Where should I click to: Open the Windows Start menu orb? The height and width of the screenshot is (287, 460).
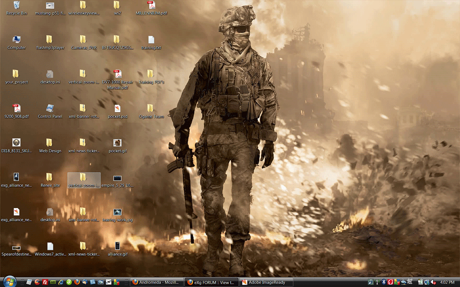(x=9, y=282)
